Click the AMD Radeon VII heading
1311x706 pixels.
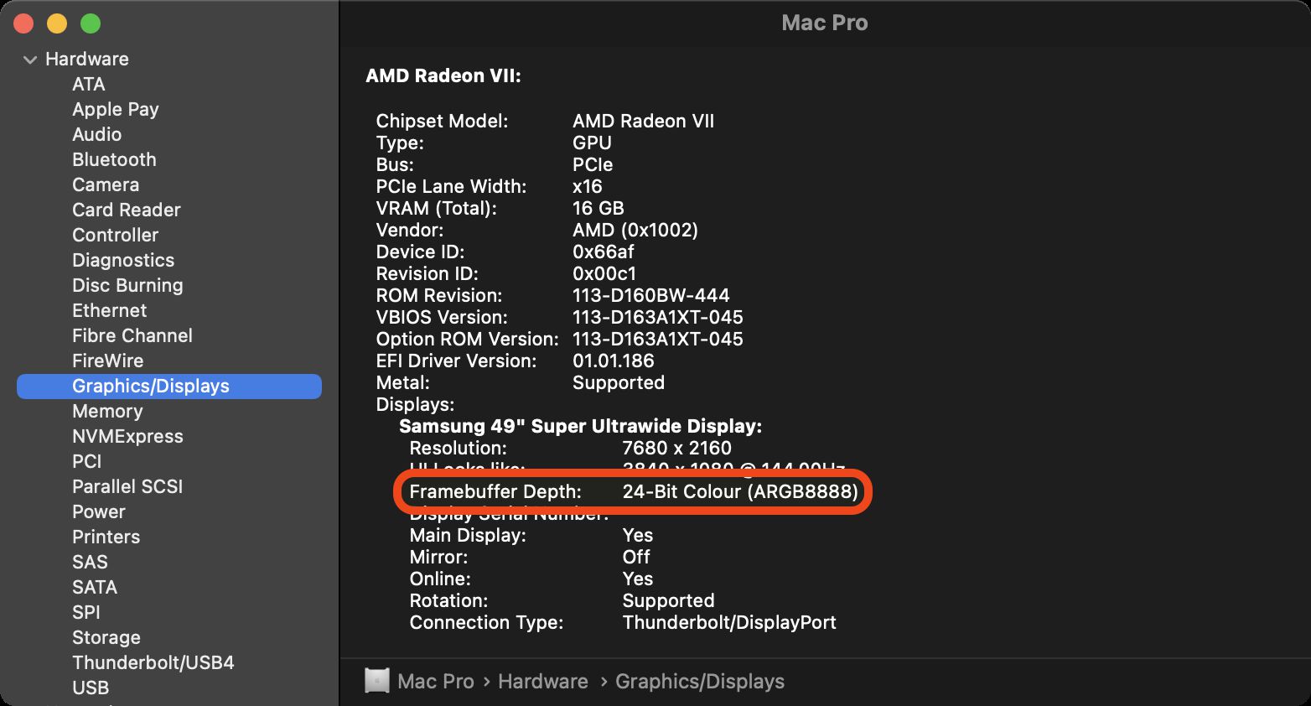click(443, 76)
